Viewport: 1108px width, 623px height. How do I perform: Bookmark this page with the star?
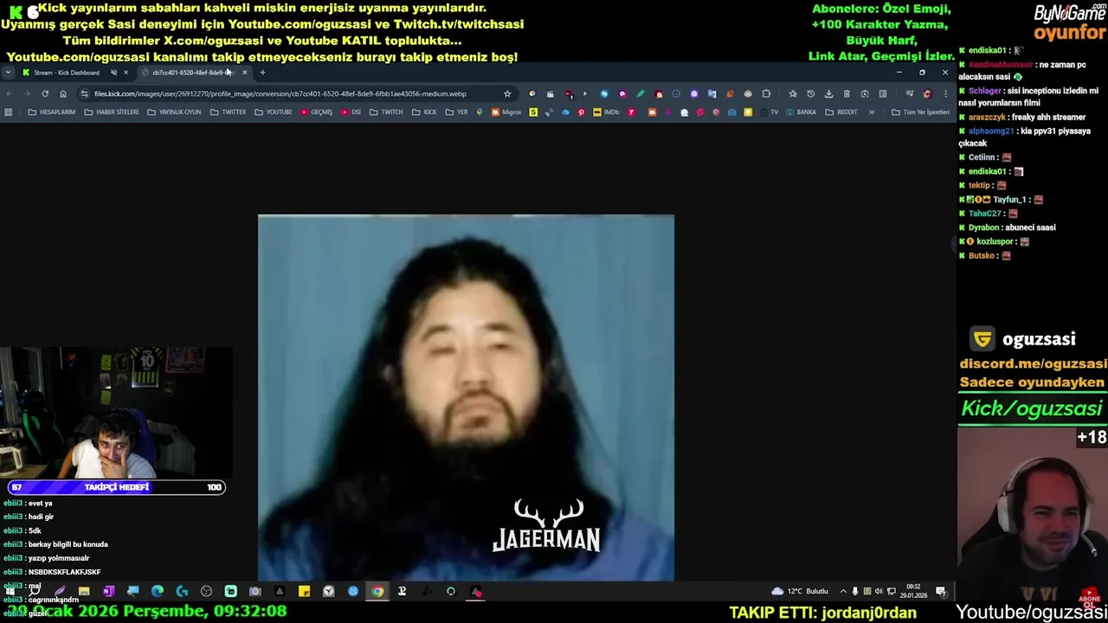click(507, 93)
